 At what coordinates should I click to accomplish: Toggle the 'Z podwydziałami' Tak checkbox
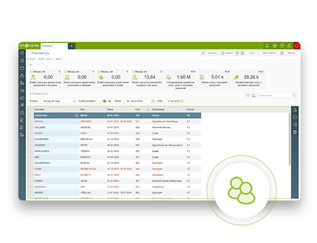[105, 101]
